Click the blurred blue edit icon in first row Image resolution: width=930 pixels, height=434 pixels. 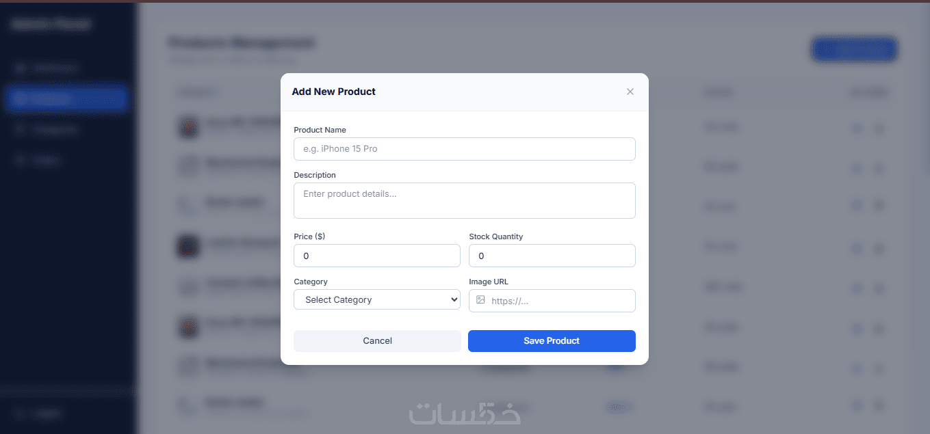click(x=856, y=128)
